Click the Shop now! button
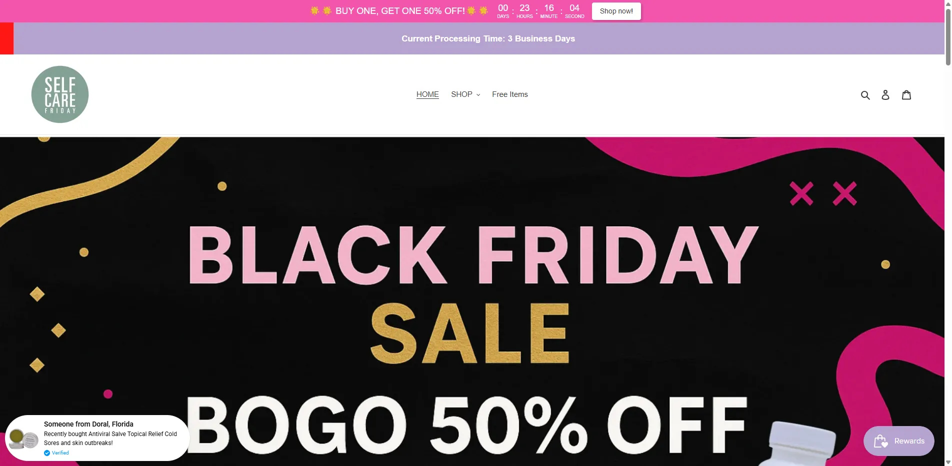Image resolution: width=952 pixels, height=466 pixels. click(616, 11)
